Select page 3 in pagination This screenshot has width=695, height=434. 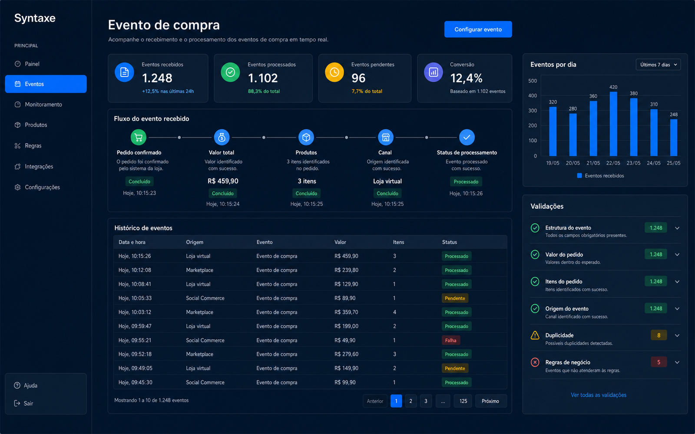(426, 401)
